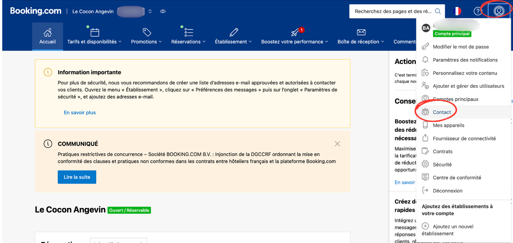The image size is (513, 243).
Task: Open Centre de conformité
Action: point(457,178)
